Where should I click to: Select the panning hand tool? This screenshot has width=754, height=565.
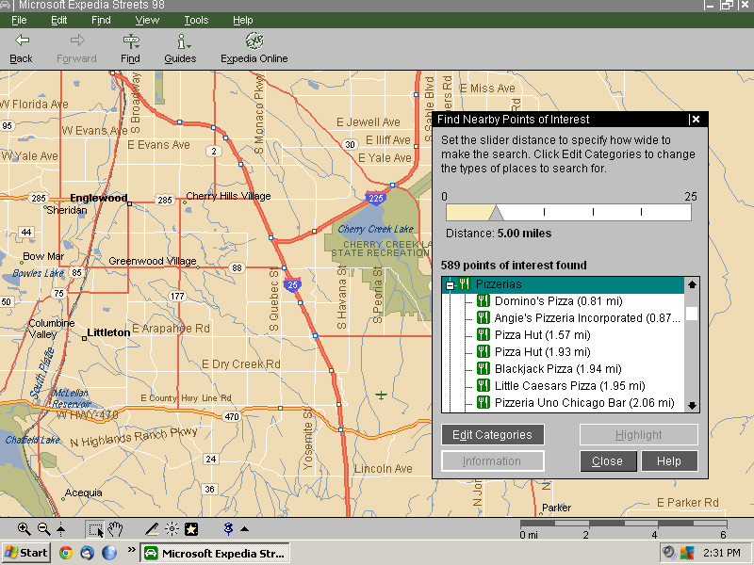115,528
